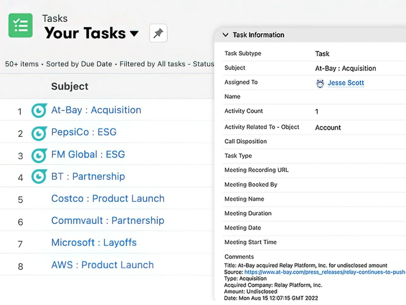The width and height of the screenshot is (406, 305).
Task: Click the 'Your Tasks' list title
Action: click(x=85, y=33)
